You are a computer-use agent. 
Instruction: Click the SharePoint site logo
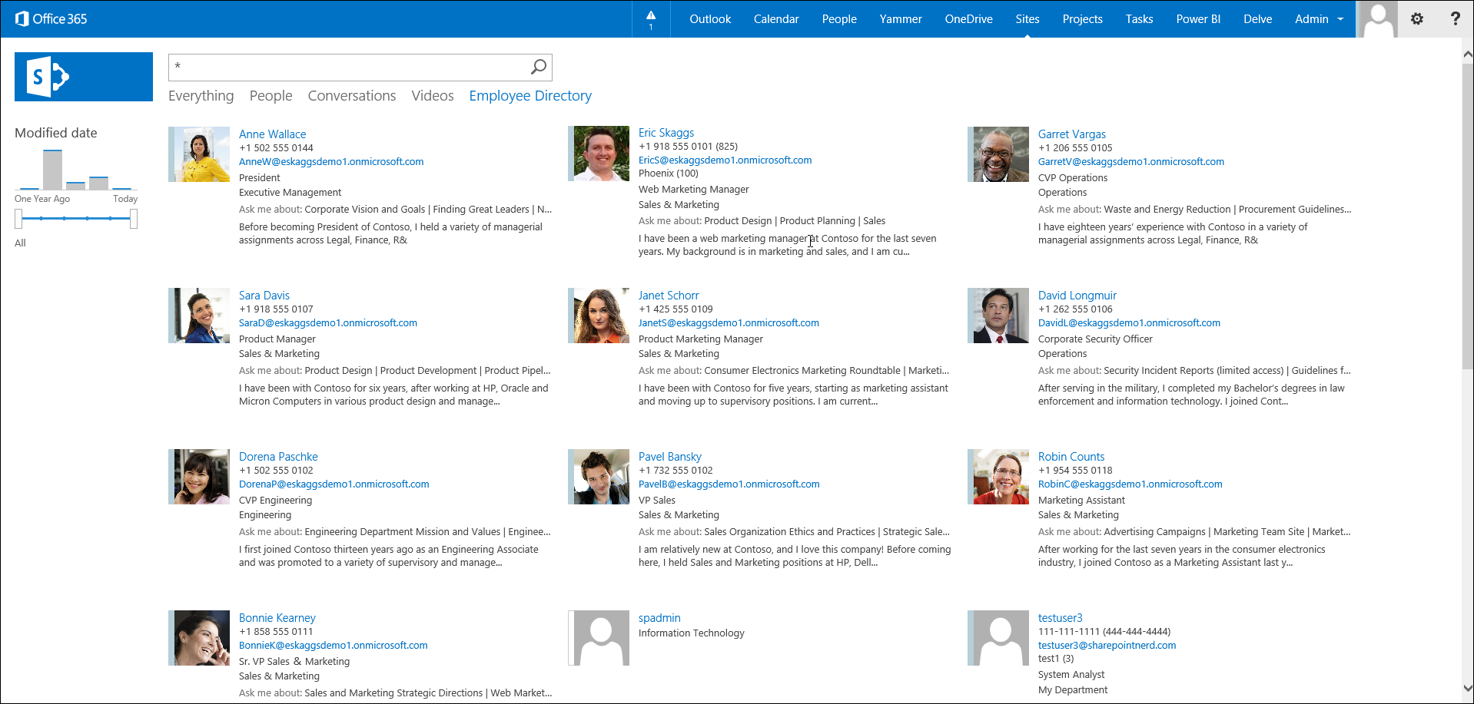(x=84, y=77)
